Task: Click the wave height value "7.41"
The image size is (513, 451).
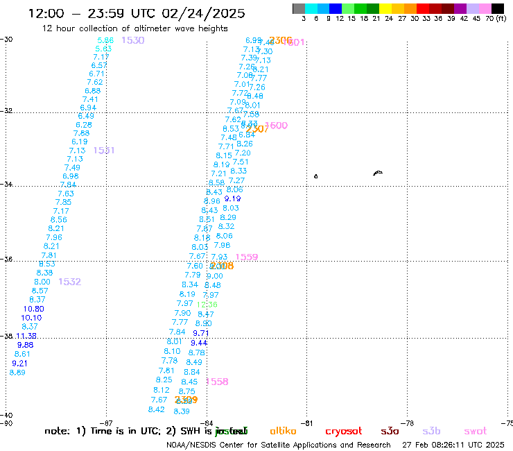Action: (90, 99)
